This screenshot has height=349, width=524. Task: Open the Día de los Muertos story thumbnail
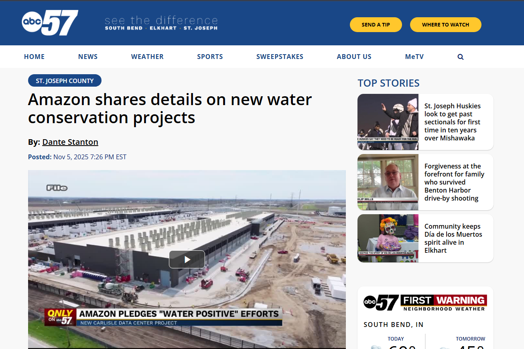pyautogui.click(x=388, y=238)
